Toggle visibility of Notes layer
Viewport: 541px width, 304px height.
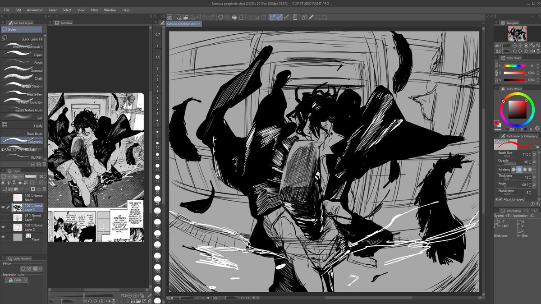click(3, 198)
